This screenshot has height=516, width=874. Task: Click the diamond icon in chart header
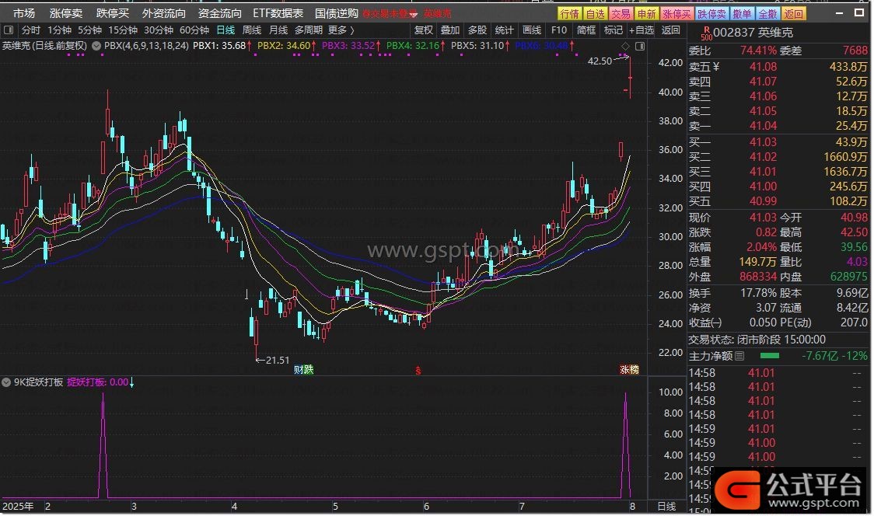(625, 47)
